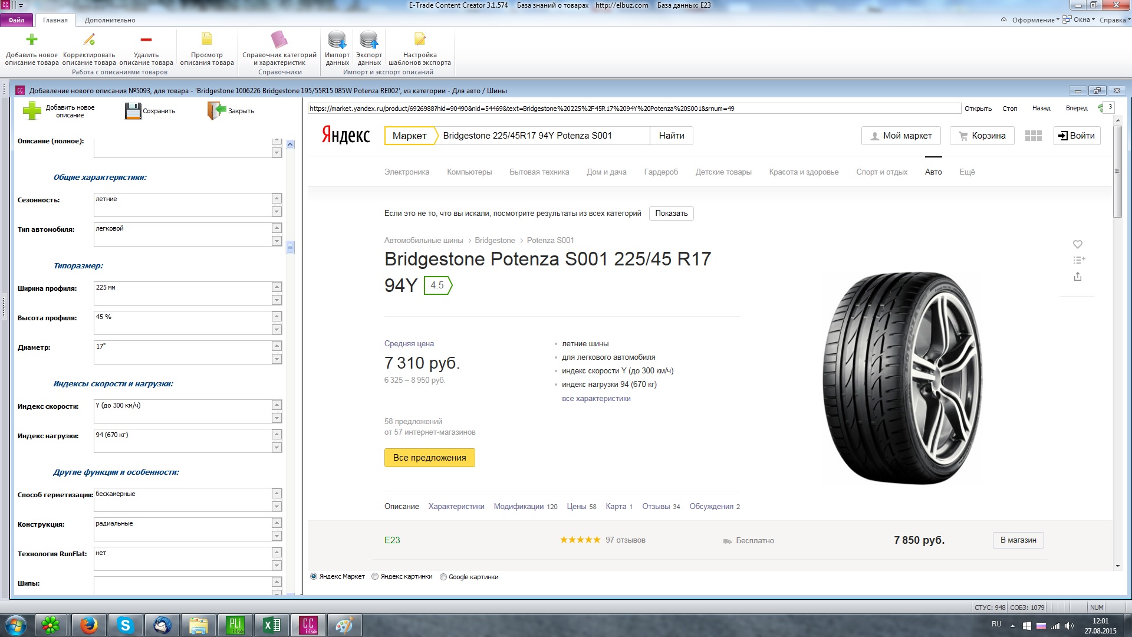
Task: Select the Google картинки radio button
Action: 443,577
